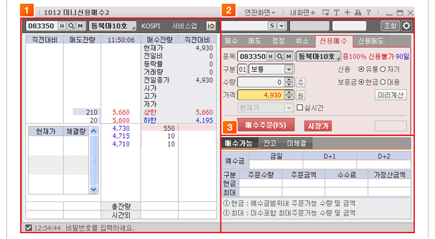435x239 pixels.
Task: Select 유통 credit radio button
Action: pyautogui.click(x=361, y=69)
